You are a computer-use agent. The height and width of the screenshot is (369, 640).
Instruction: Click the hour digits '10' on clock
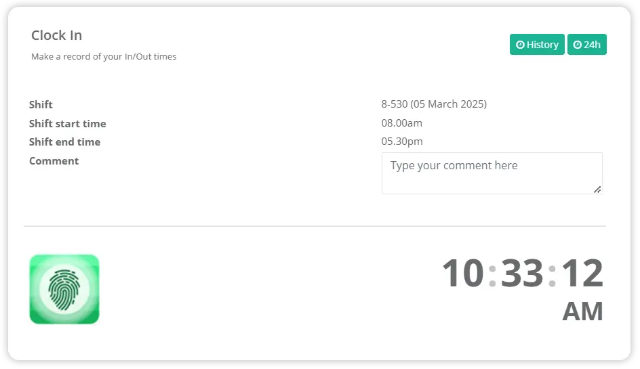click(x=463, y=273)
